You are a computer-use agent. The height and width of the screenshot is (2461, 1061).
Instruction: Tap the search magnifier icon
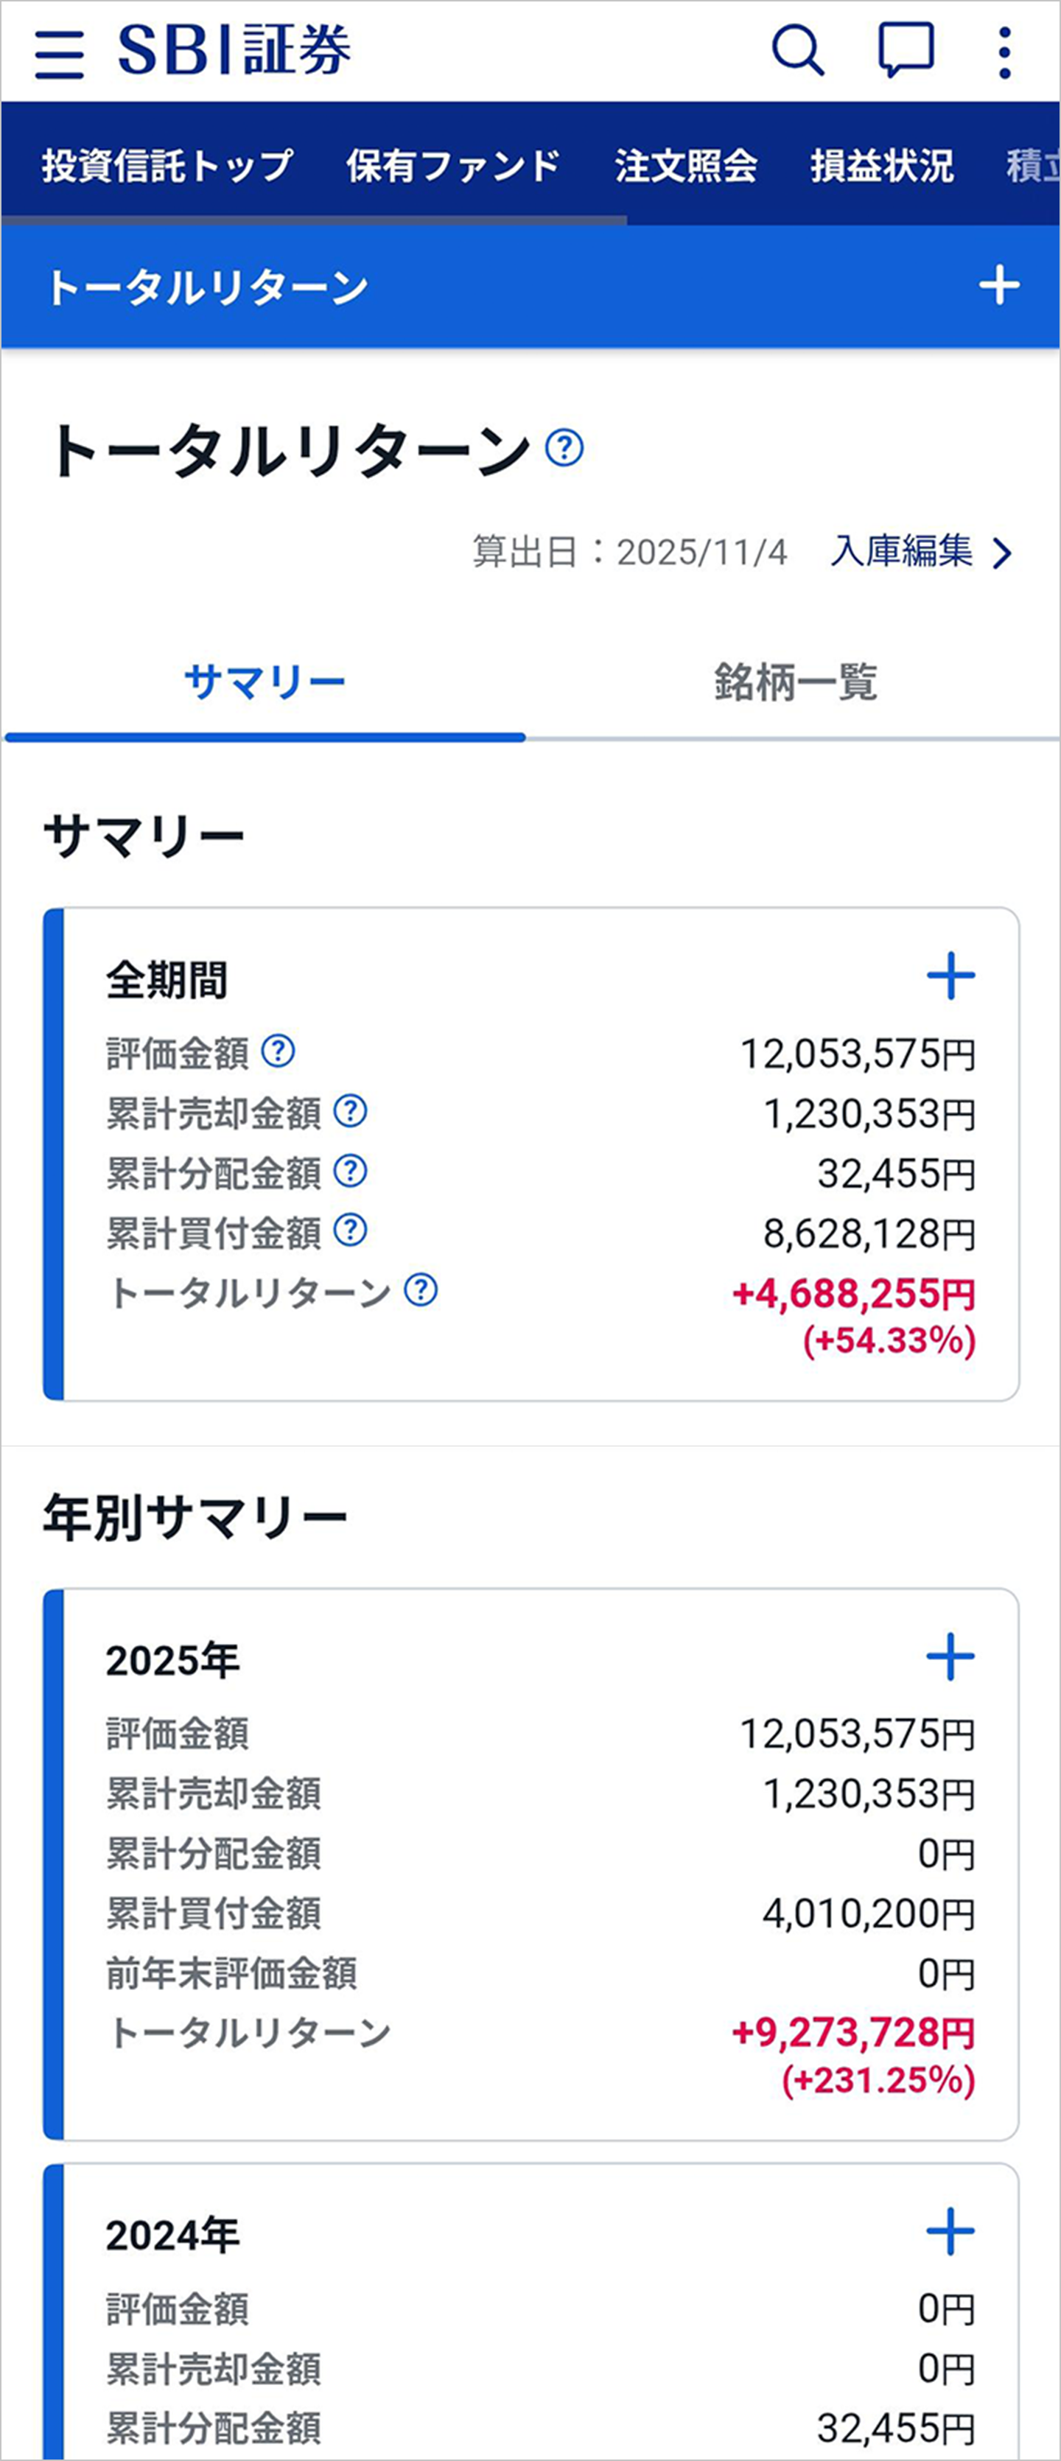coord(797,51)
